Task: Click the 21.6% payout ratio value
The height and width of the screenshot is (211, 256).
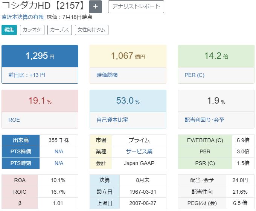Action: [240, 192]
